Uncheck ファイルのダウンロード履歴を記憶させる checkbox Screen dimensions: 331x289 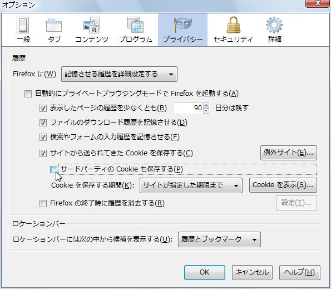click(x=43, y=123)
